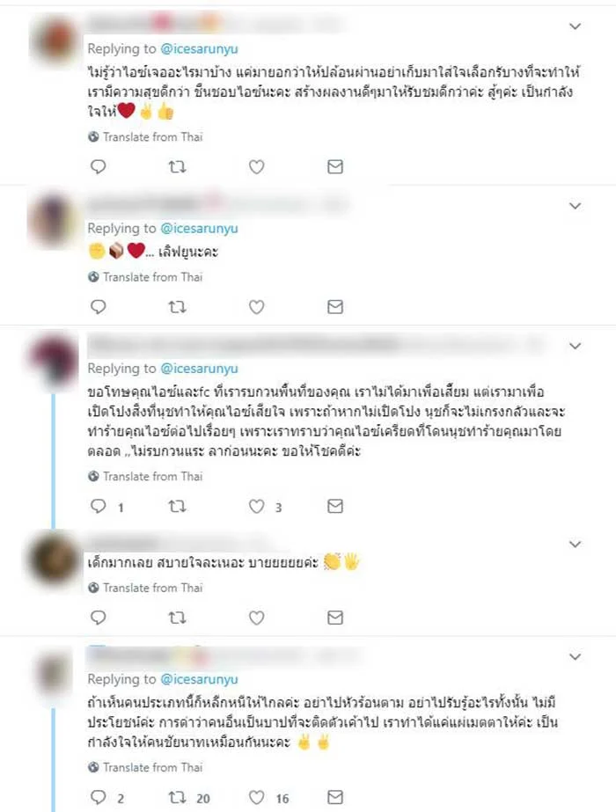Retweet the เด็กมากเลย reply
The height and width of the screenshot is (812, 616).
tap(177, 618)
